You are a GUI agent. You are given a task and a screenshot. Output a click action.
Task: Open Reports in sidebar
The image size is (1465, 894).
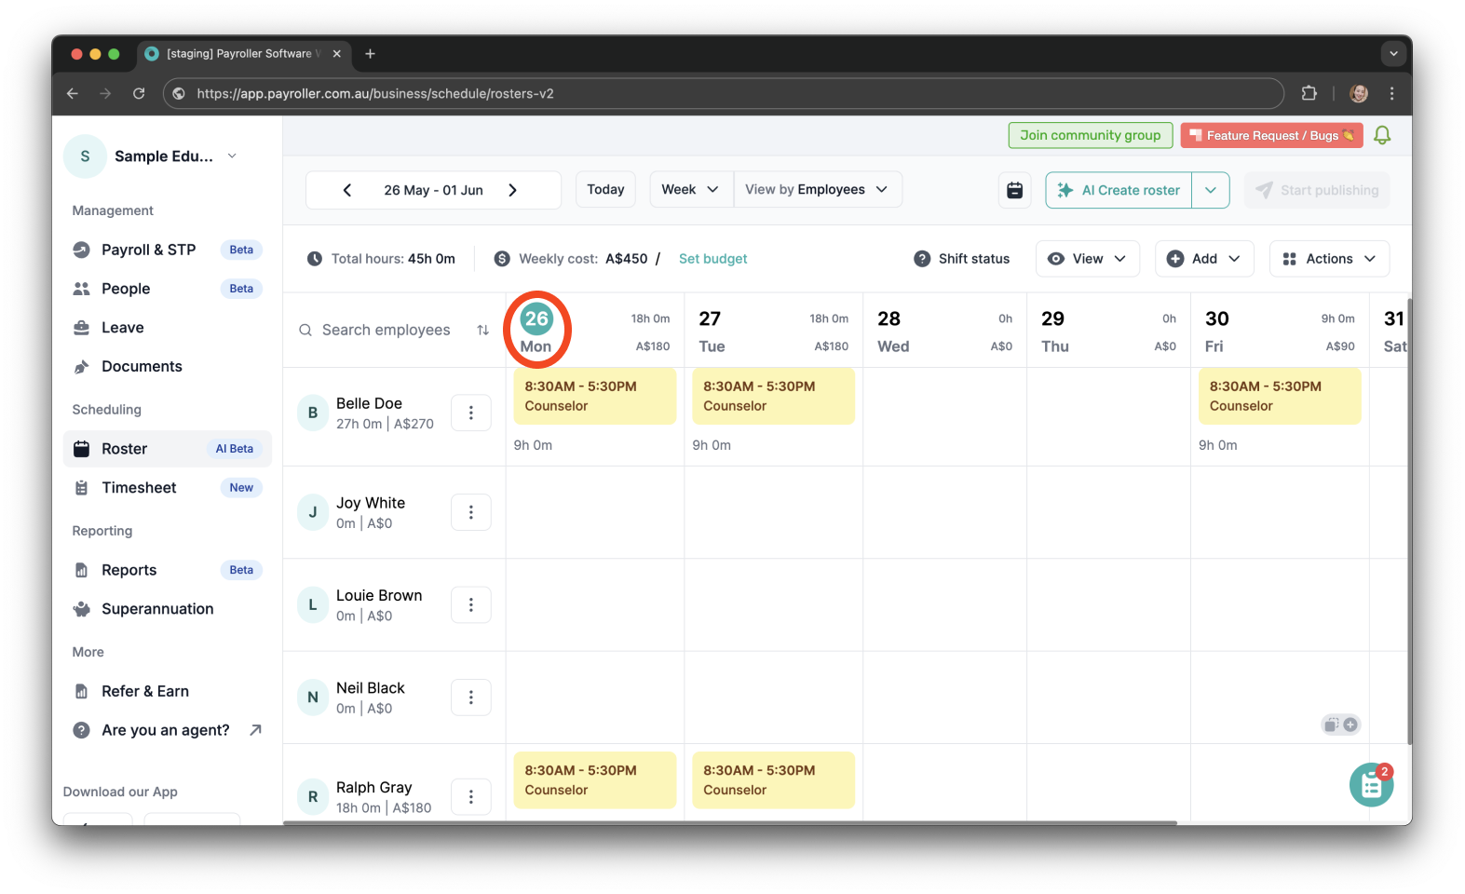(168, 570)
